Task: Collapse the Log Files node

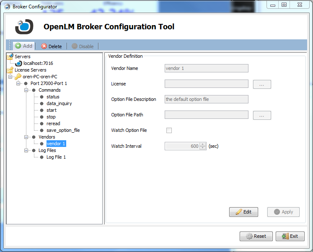Action: click(26, 150)
